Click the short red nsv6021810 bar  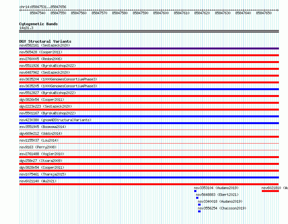click(271, 191)
